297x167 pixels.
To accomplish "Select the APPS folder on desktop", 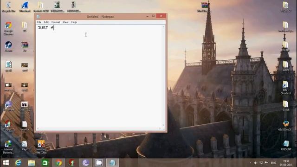I will coord(286,66).
